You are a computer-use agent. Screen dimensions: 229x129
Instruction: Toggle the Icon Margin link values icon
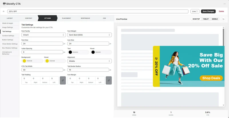(x=109, y=80)
